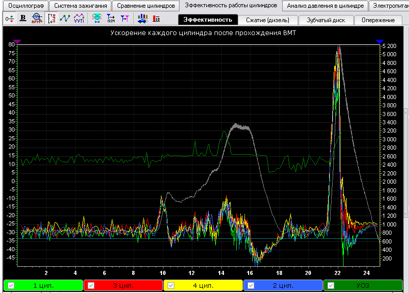Uncheck the 3 цил. checkbox
This screenshot has height=293, width=409.
point(91,285)
